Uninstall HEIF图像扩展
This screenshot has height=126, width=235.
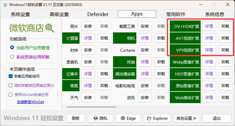coord(225,74)
